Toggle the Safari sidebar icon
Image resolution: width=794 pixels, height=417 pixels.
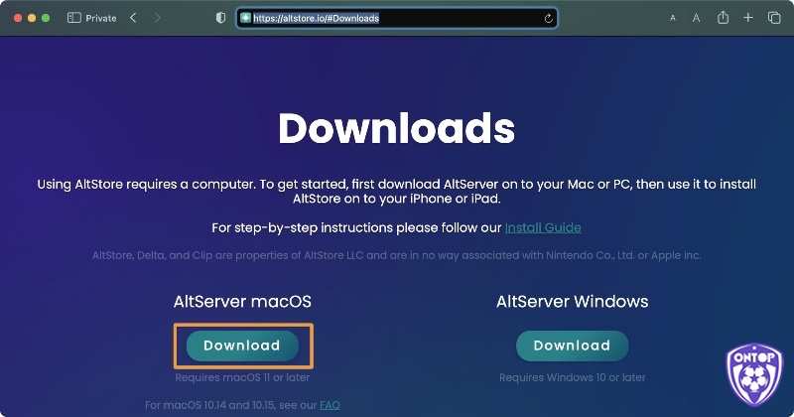tap(73, 18)
